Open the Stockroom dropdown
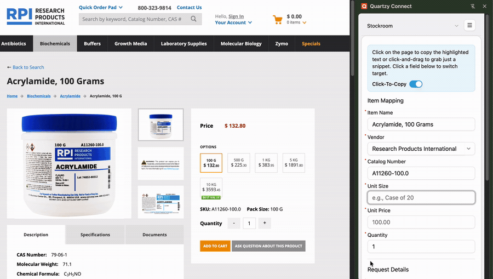The height and width of the screenshot is (279, 493). click(412, 26)
